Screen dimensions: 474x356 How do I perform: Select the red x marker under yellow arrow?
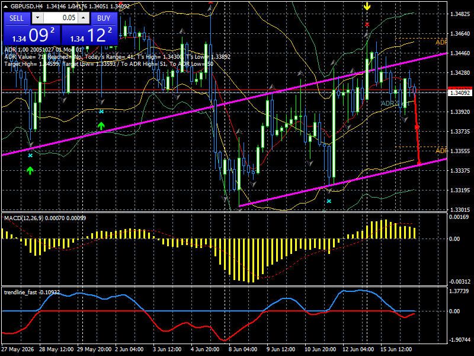(367, 24)
